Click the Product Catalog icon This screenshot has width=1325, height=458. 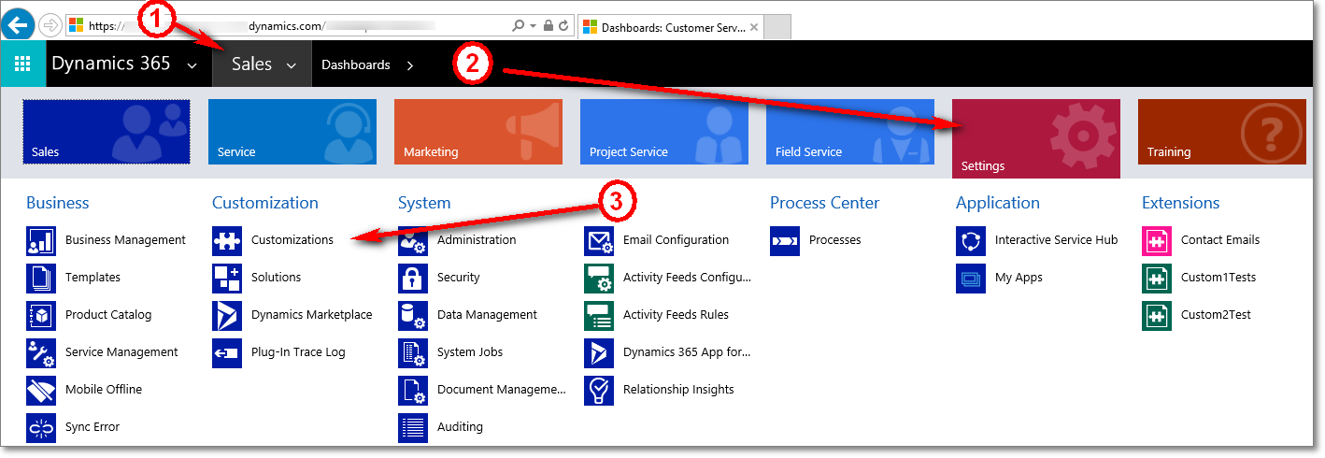[x=41, y=315]
